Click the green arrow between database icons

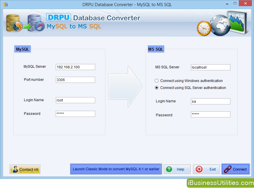27,26
